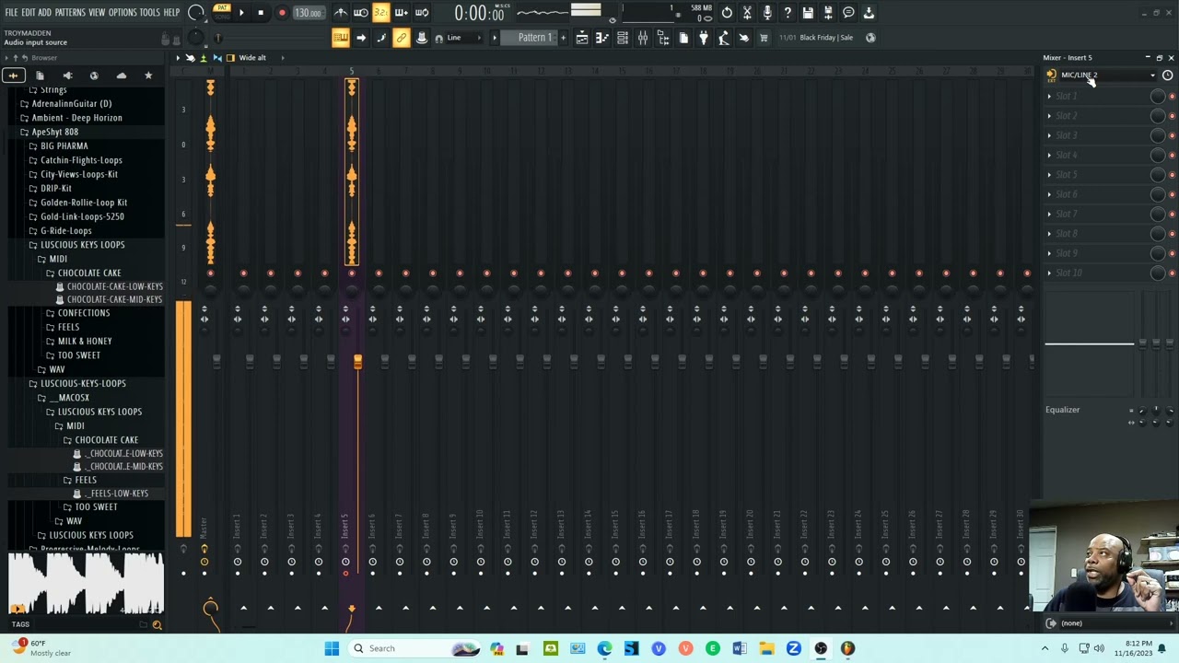Open the chat/news bubble icon

coord(848,13)
